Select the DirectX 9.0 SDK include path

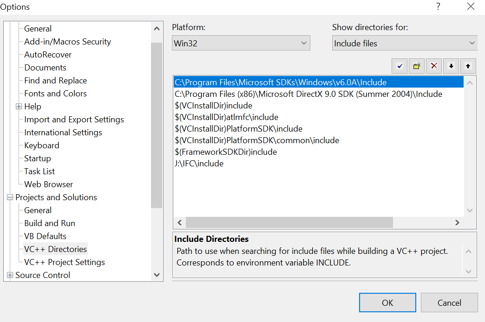point(308,94)
